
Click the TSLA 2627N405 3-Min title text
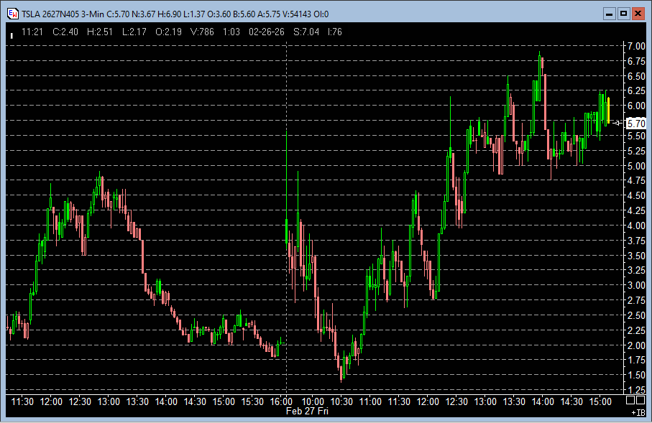click(63, 13)
